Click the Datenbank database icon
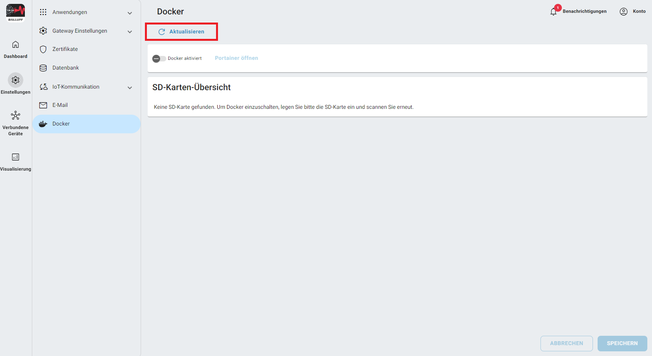 click(43, 68)
